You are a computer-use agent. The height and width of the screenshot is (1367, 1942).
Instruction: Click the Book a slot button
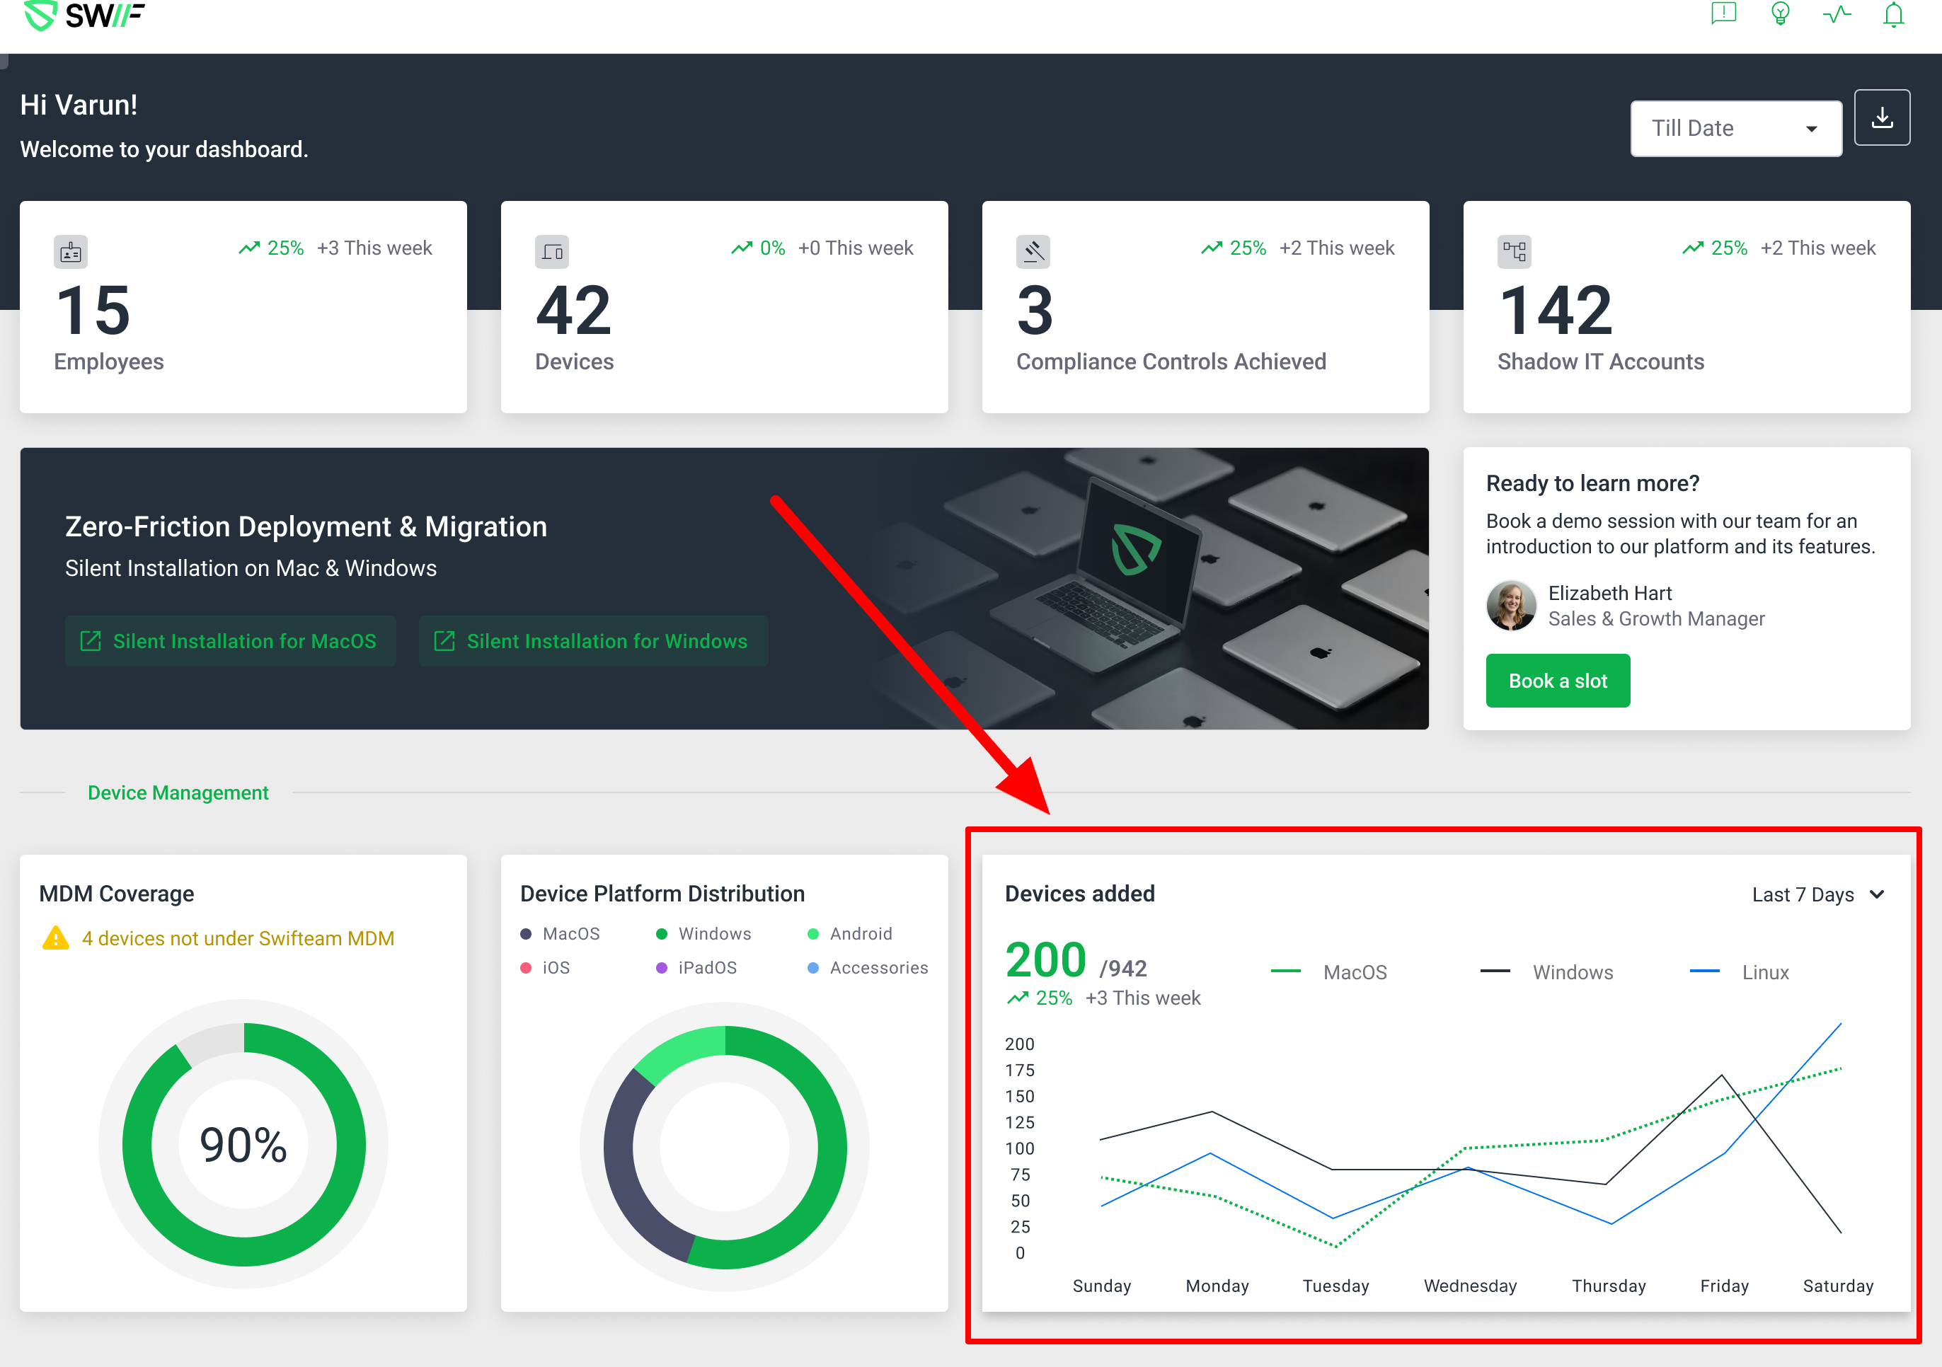click(1557, 681)
